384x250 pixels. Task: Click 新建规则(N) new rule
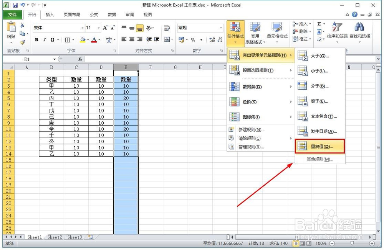click(261, 130)
